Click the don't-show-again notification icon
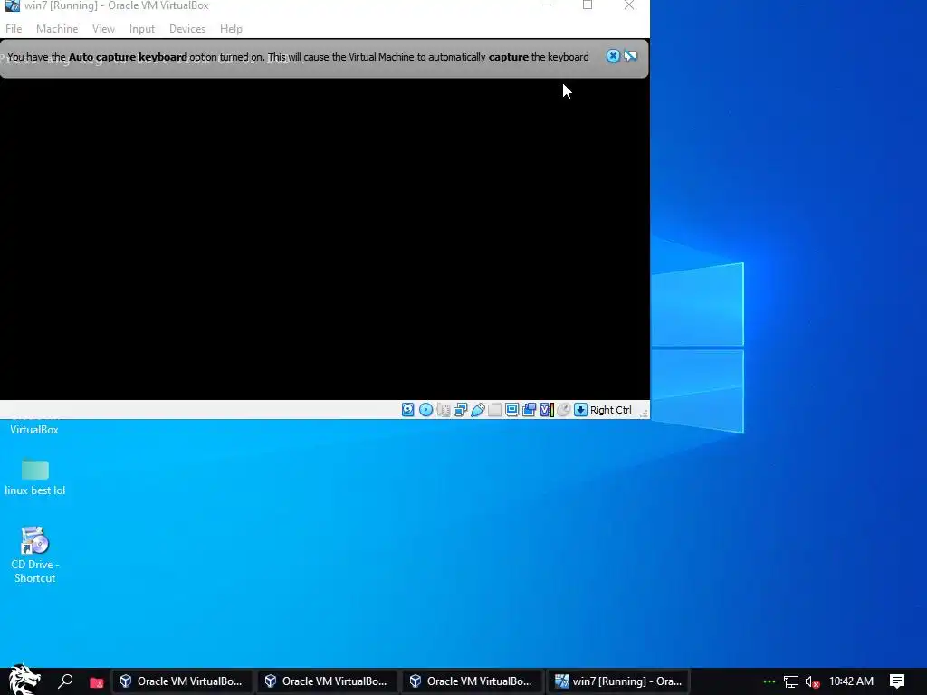 [x=631, y=55]
